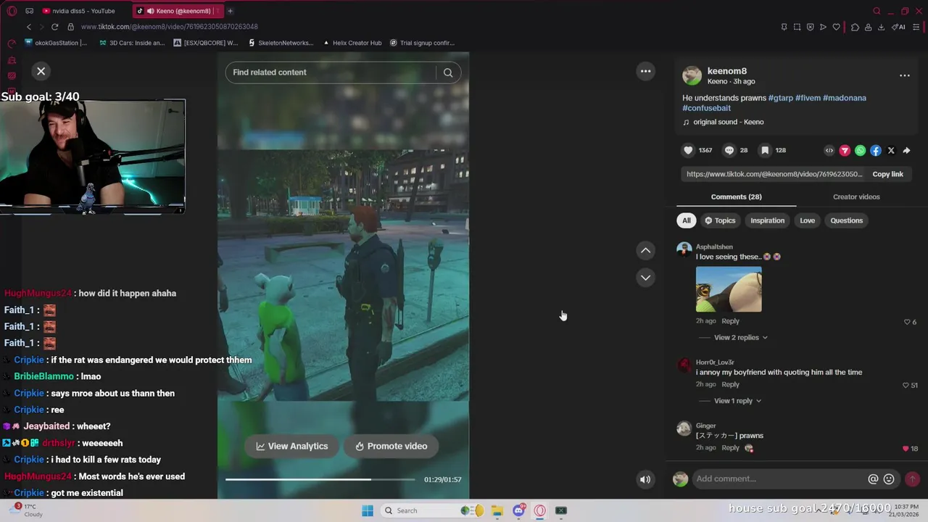Open a new browser tab
Screen dimensions: 928x522
coord(230,11)
